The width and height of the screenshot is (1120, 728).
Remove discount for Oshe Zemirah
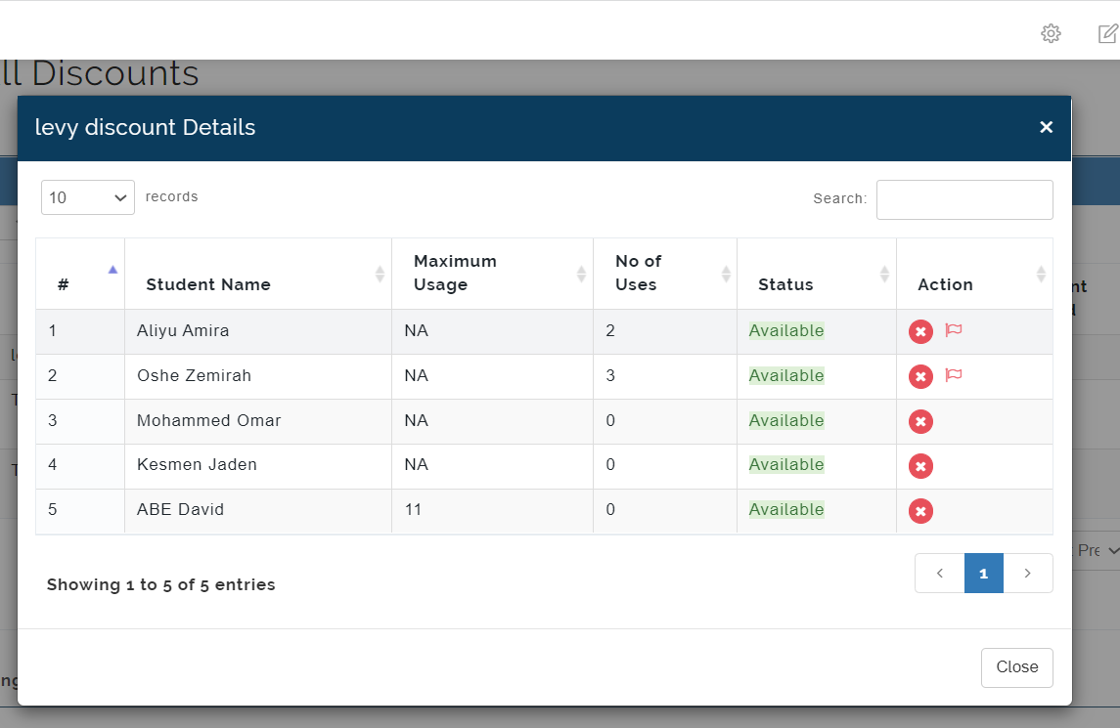(x=920, y=377)
